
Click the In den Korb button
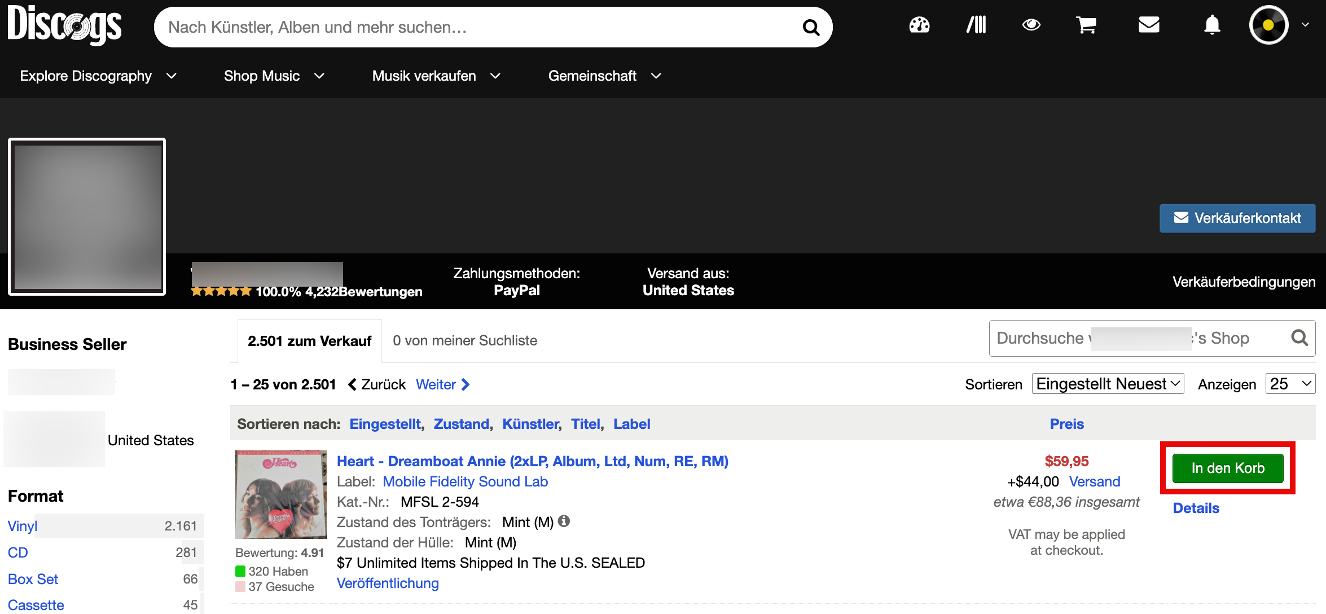point(1228,468)
